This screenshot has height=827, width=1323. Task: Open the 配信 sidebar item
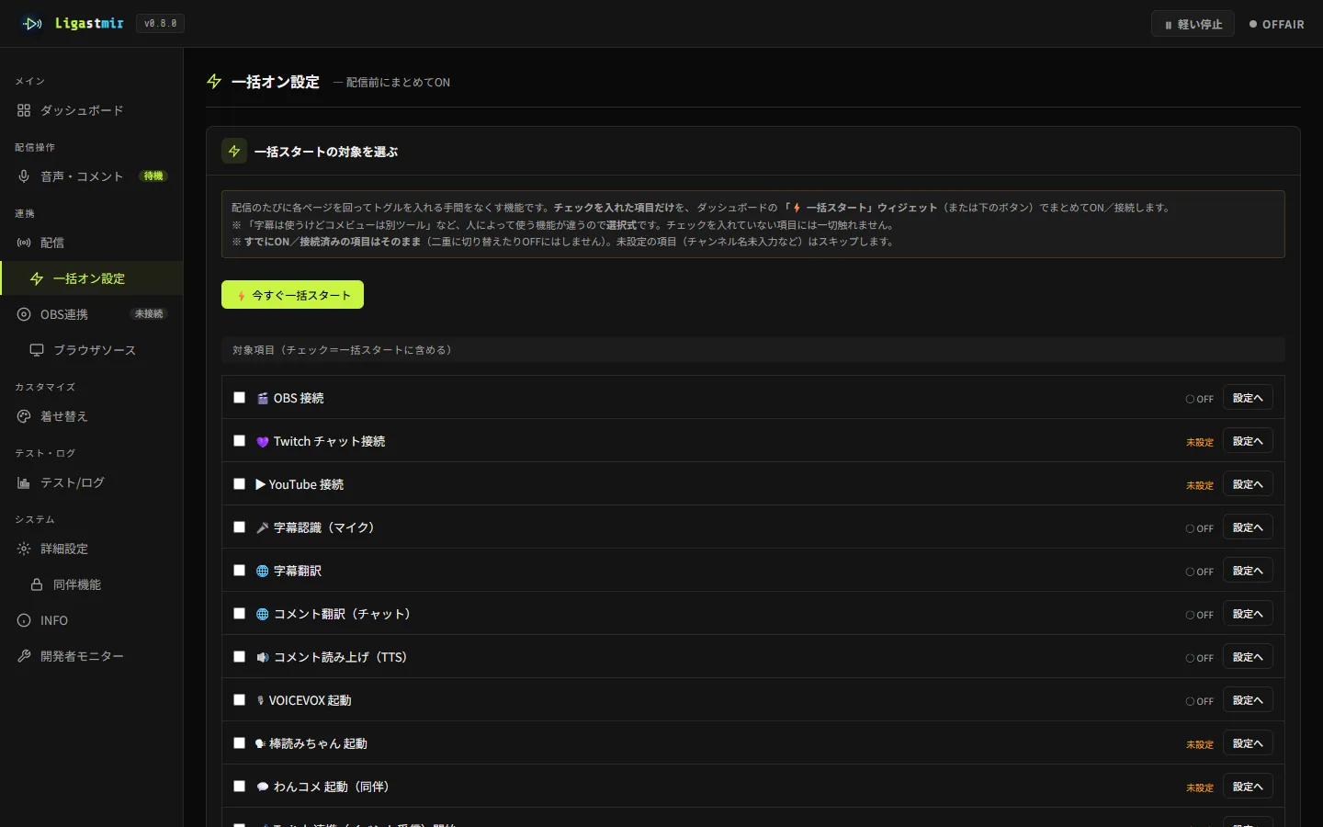92,243
